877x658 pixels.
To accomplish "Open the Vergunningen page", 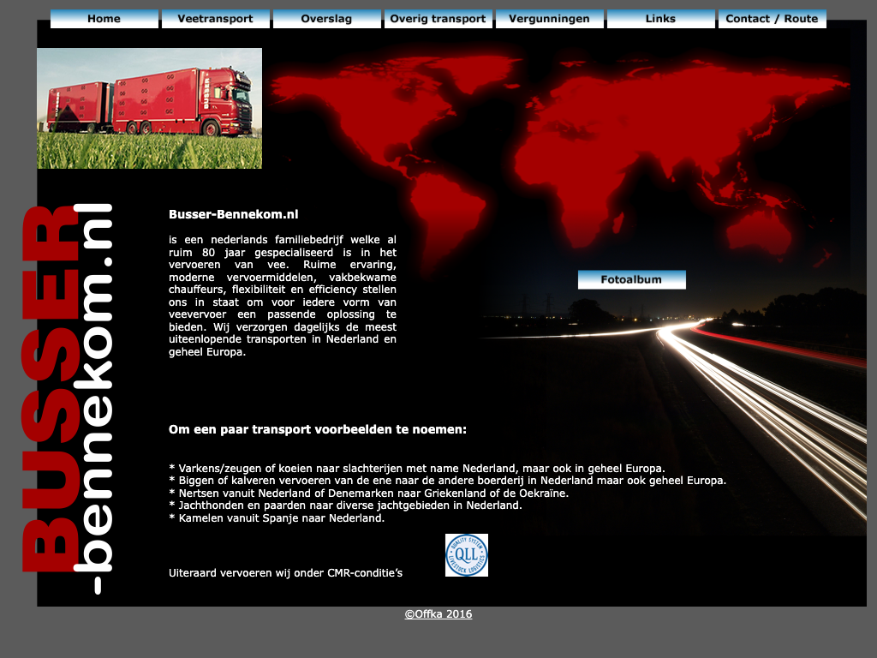I will (x=549, y=19).
